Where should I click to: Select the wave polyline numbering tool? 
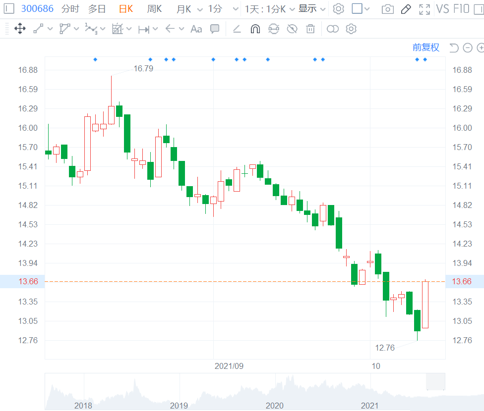point(91,29)
